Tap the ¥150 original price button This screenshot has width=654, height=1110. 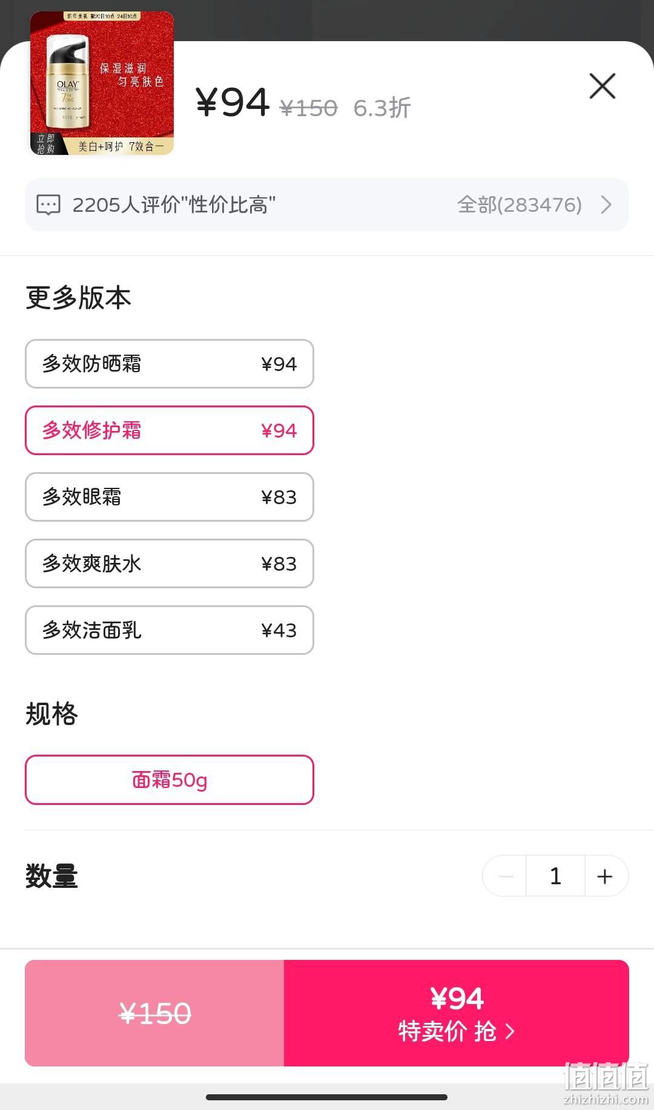point(154,1013)
